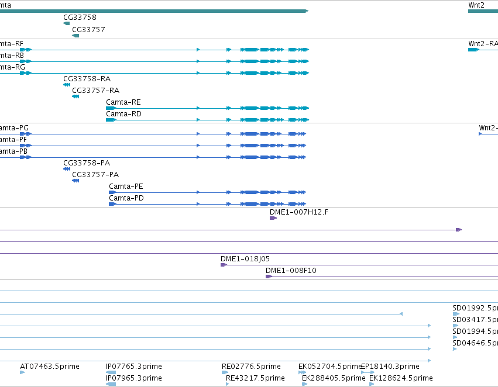Select the DME1-007H12.F label

[299, 212]
